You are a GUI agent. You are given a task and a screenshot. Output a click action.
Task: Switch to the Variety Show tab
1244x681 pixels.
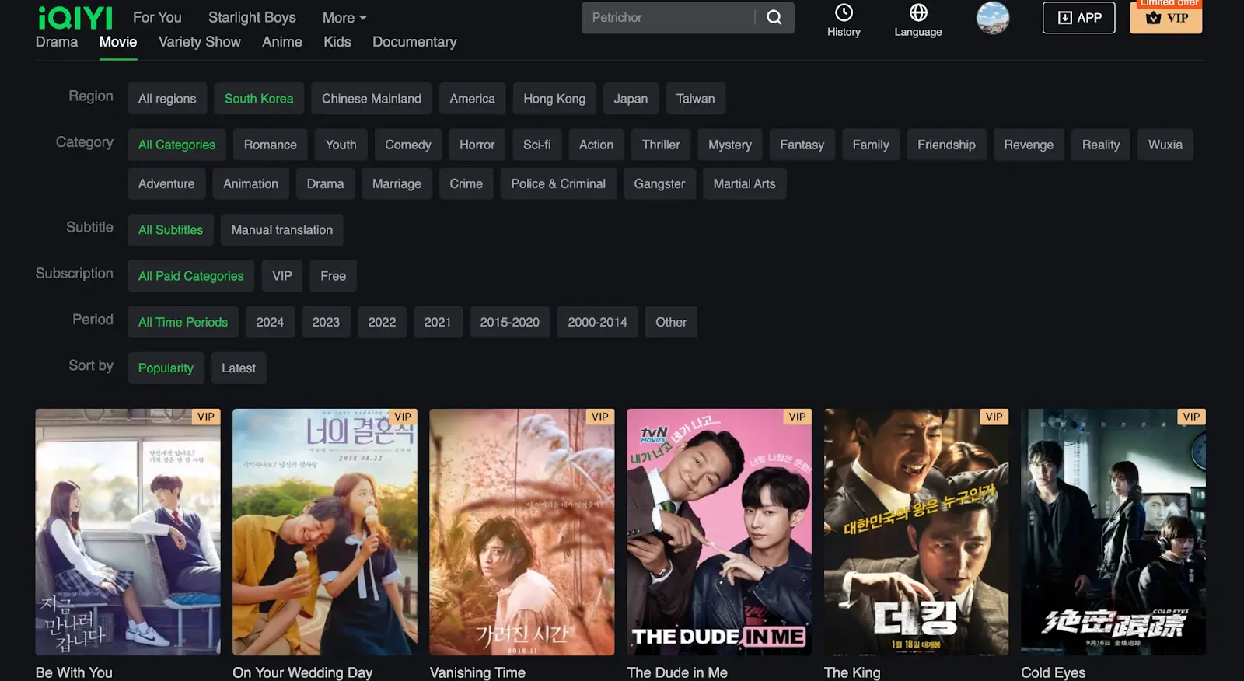(200, 42)
